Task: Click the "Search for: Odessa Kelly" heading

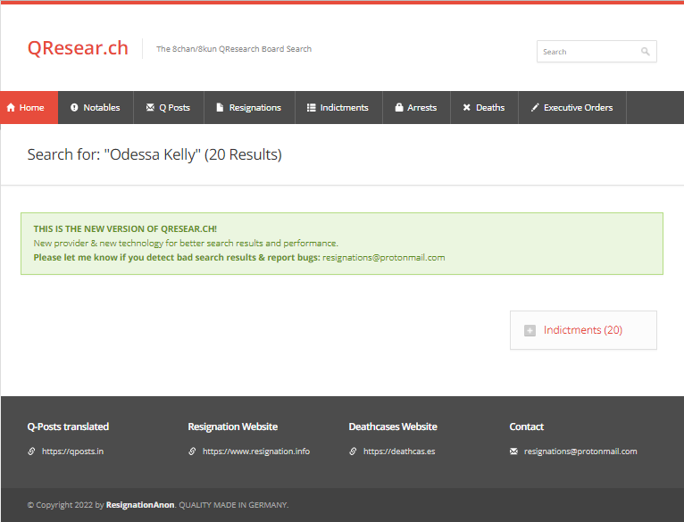Action: point(154,154)
